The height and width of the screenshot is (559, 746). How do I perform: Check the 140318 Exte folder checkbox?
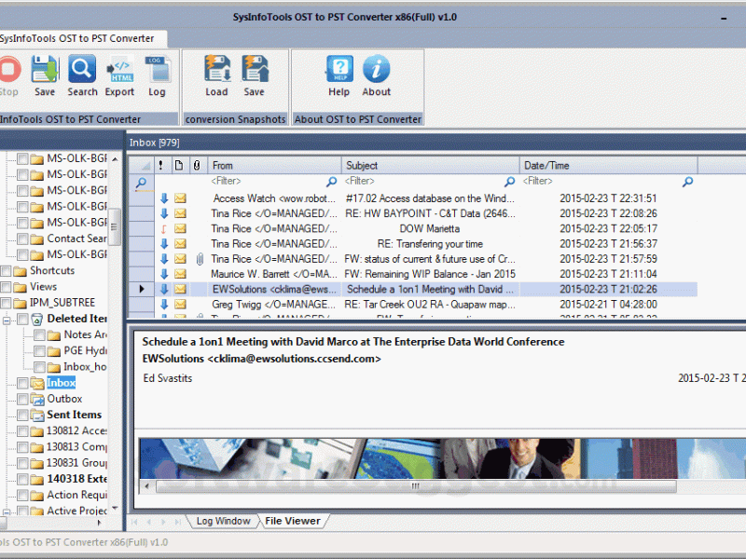coord(22,479)
